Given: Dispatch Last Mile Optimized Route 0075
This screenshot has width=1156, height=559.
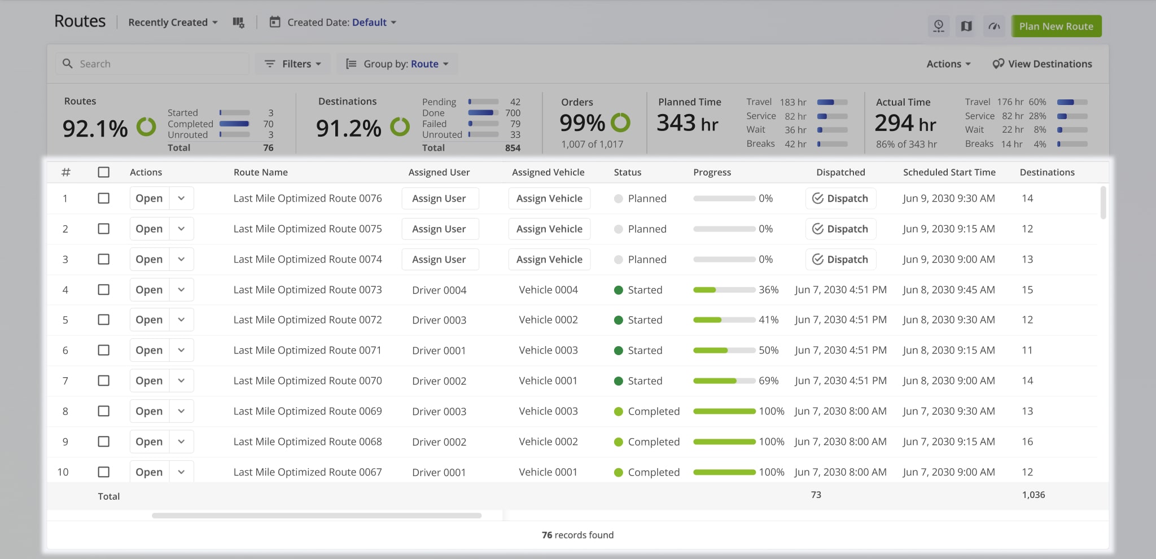Looking at the screenshot, I should [840, 229].
